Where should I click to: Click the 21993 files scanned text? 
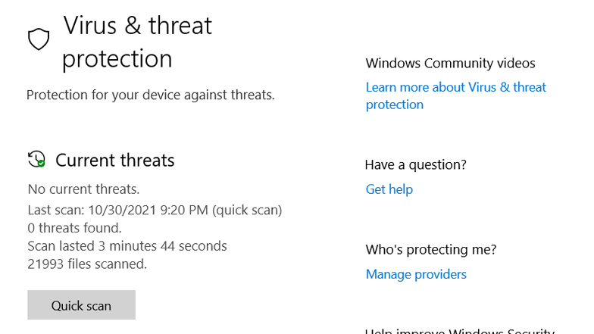pos(87,264)
